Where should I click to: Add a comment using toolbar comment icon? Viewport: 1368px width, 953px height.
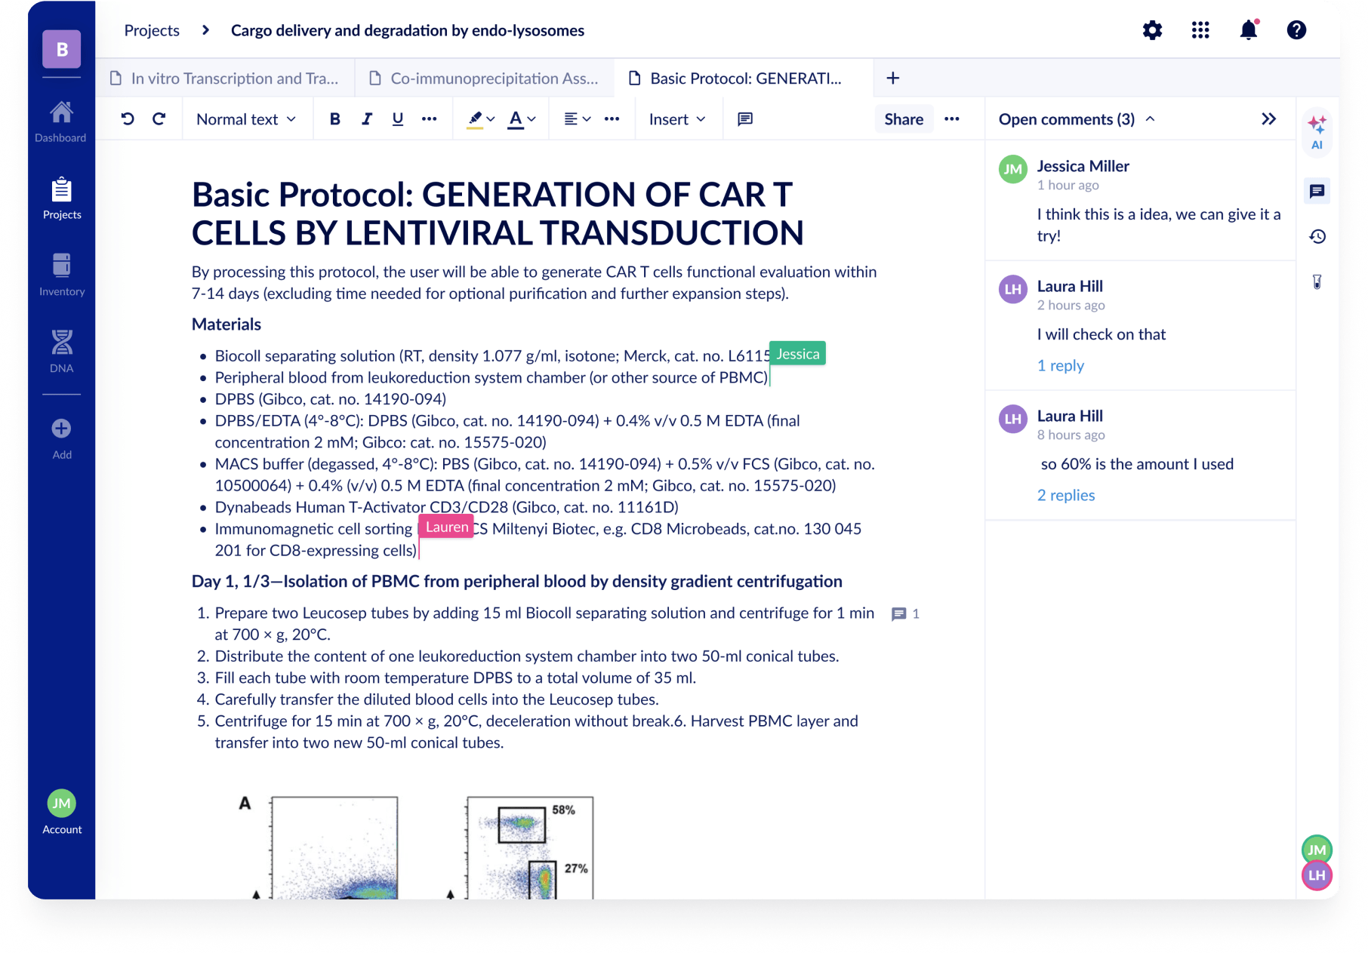[745, 119]
